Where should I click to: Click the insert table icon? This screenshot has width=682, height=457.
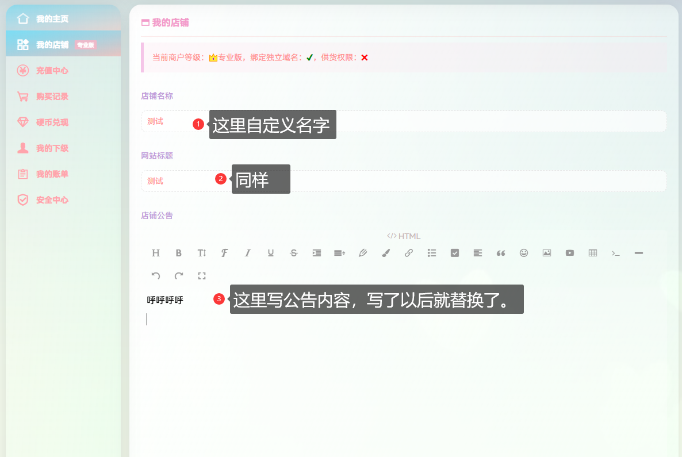[592, 253]
